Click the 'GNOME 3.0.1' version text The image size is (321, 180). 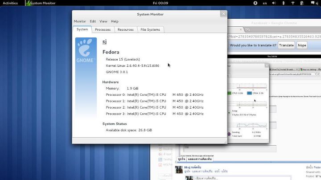117,72
